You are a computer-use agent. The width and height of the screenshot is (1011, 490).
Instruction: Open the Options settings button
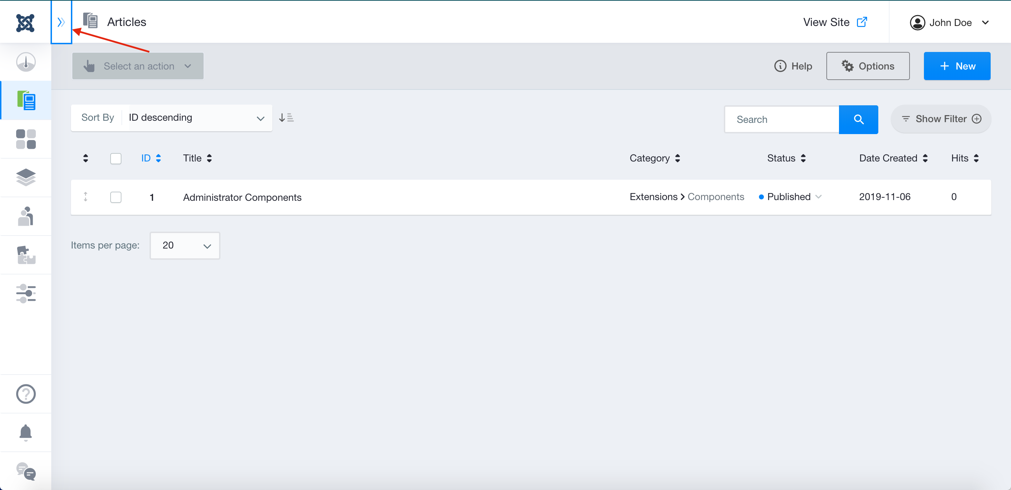(x=868, y=66)
